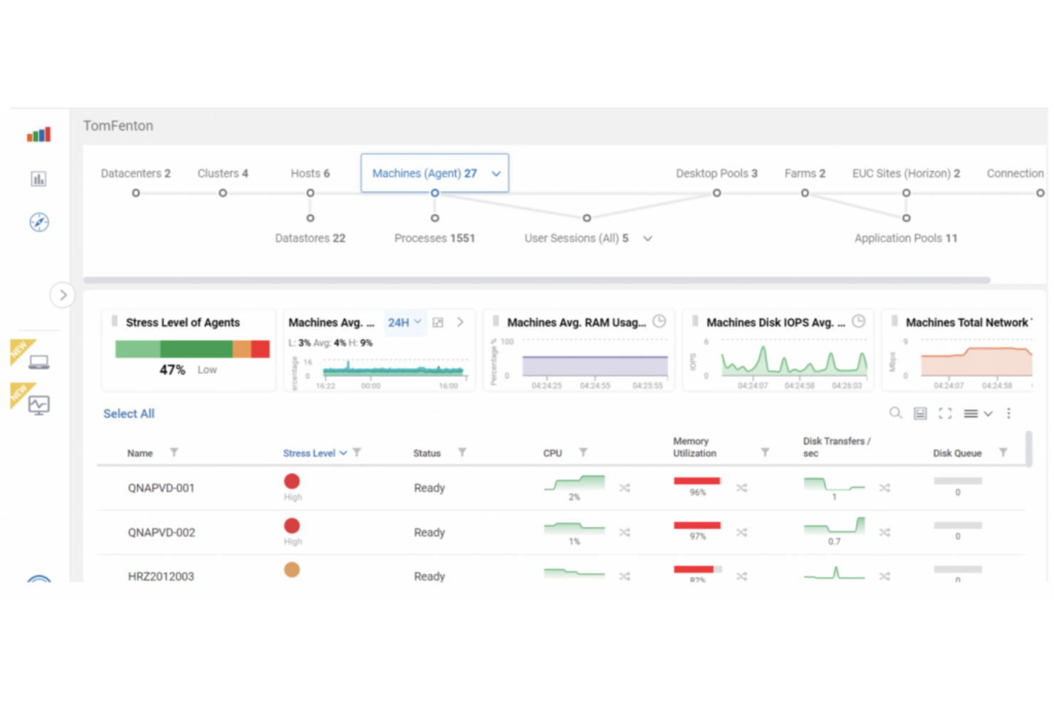This screenshot has width=1054, height=703.
Task: Open the Machines (Agent) 27 dropdown
Action: [496, 173]
